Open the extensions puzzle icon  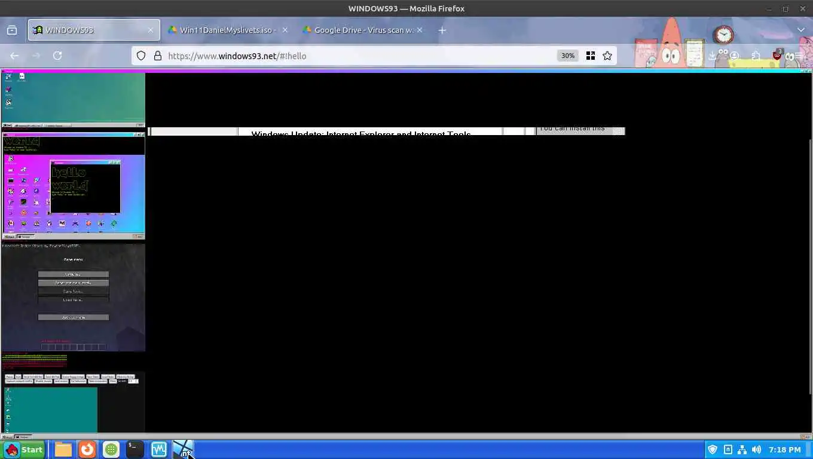pos(756,56)
